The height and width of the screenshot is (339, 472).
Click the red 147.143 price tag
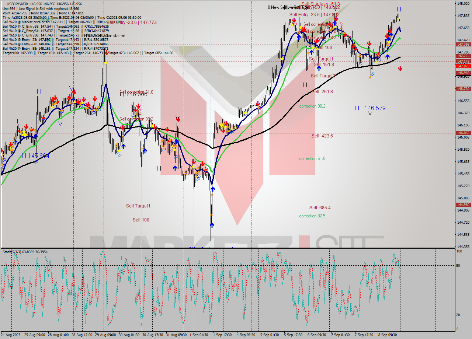pyautogui.click(x=463, y=62)
